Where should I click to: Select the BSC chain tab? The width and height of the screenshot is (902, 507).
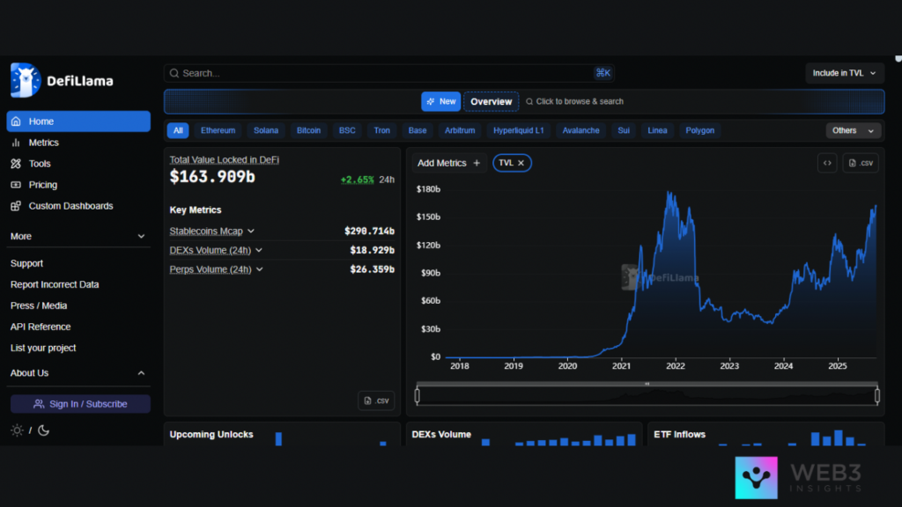pyautogui.click(x=347, y=130)
